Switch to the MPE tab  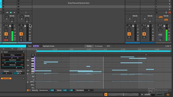[x=108, y=46]
